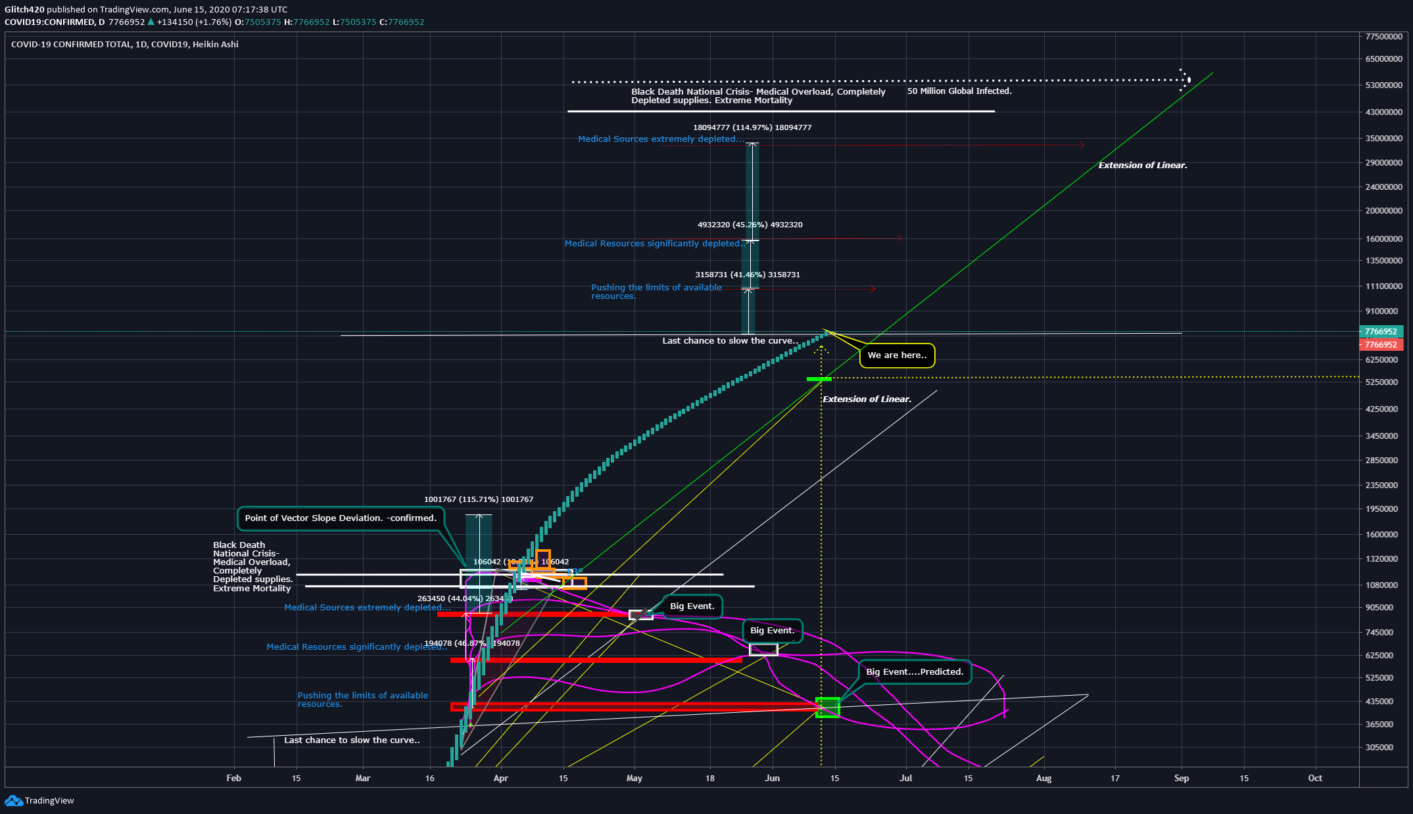This screenshot has height=814, width=1413.
Task: Click the '50 Million Global Infected.' annotation
Action: 959,91
